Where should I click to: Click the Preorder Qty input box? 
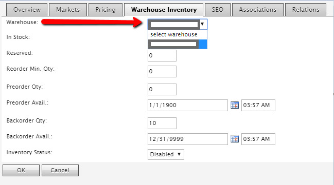(162, 89)
